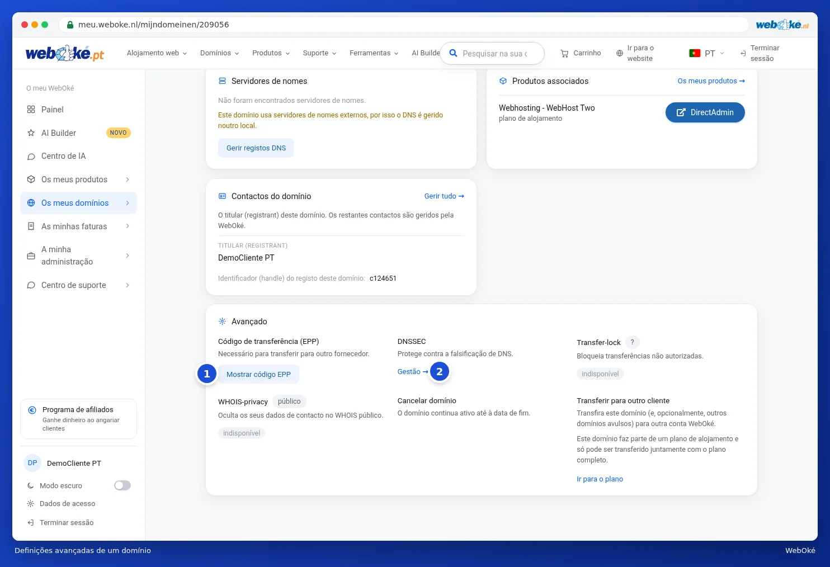The image size is (830, 567).
Task: Expand the Ferramentas menu
Action: (x=374, y=53)
